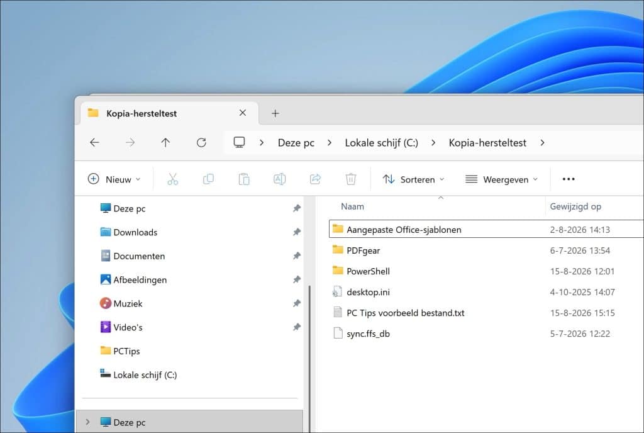Click pin icon beside Video's
Screen dimensions: 644x433
(x=297, y=327)
